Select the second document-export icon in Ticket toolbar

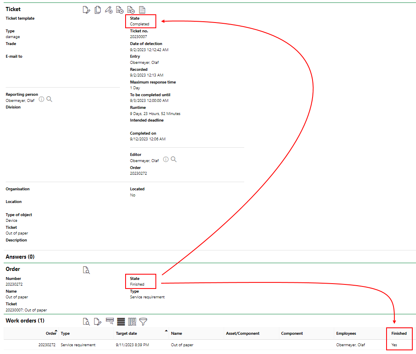click(131, 9)
